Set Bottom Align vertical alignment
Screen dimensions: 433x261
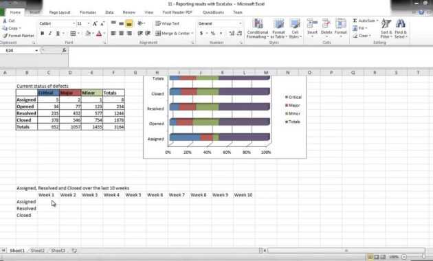tap(129, 24)
